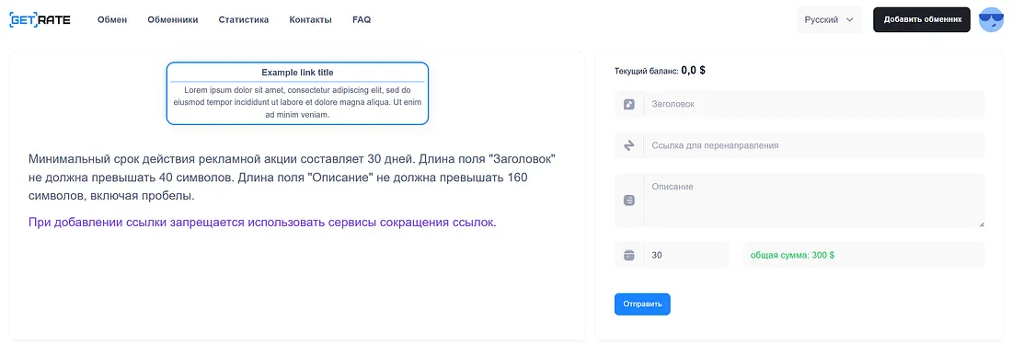Click the pencil icon beside Заголовок field
The image size is (1012, 355).
[x=629, y=104]
